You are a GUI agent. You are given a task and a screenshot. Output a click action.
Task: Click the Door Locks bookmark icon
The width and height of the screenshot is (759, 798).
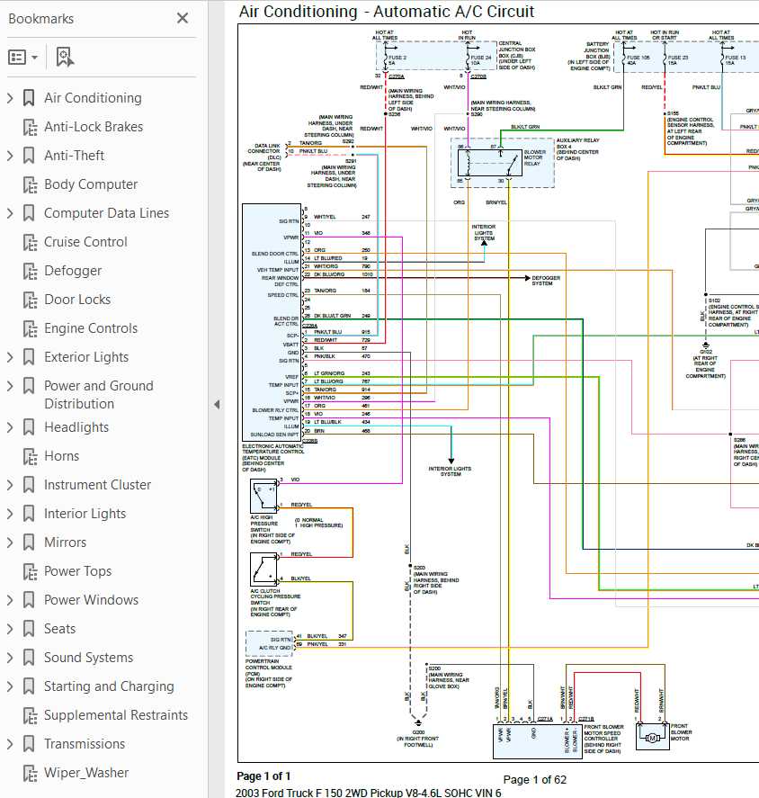pyautogui.click(x=30, y=300)
